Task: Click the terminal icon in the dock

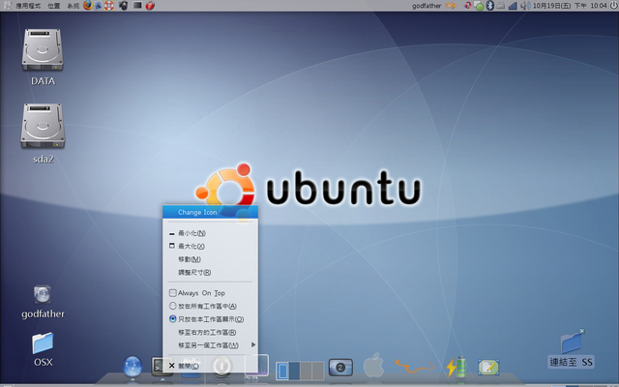Action: [x=158, y=366]
